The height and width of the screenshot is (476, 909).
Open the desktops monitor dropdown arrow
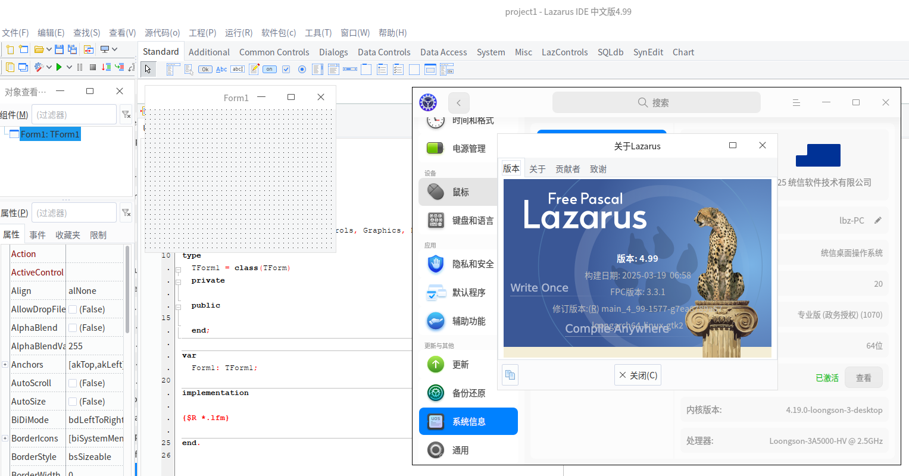tap(114, 49)
